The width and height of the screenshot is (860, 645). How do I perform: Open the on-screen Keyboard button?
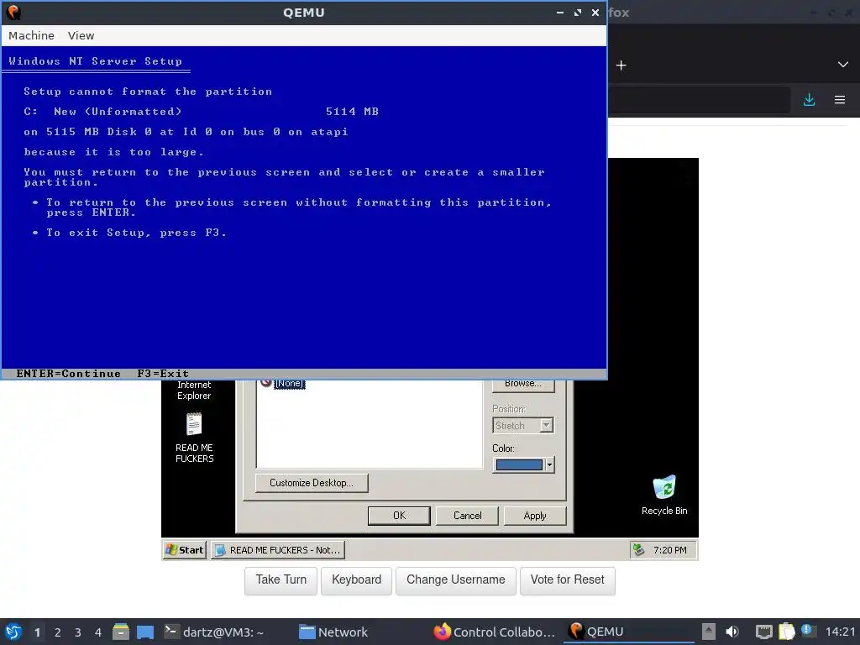click(x=356, y=580)
